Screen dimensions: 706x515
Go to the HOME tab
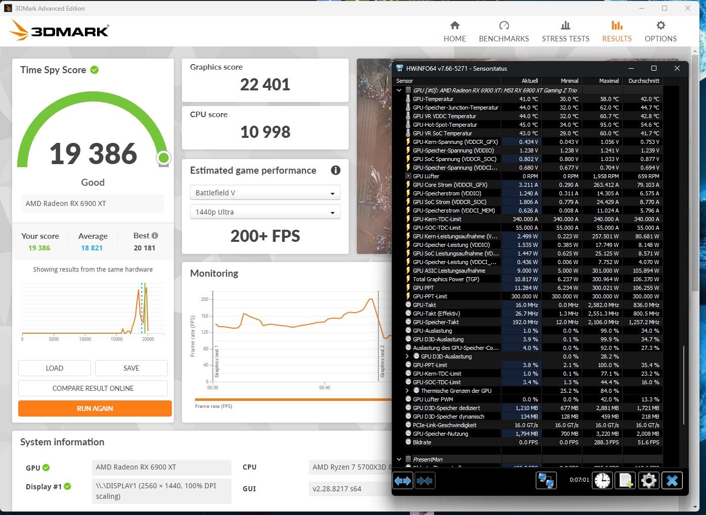coord(455,32)
